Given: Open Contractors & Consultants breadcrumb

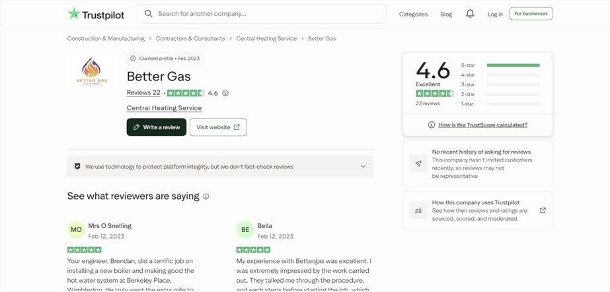Looking at the screenshot, I should pyautogui.click(x=190, y=38).
